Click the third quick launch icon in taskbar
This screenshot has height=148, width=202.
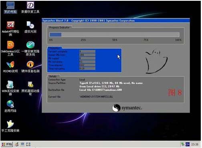28,144
